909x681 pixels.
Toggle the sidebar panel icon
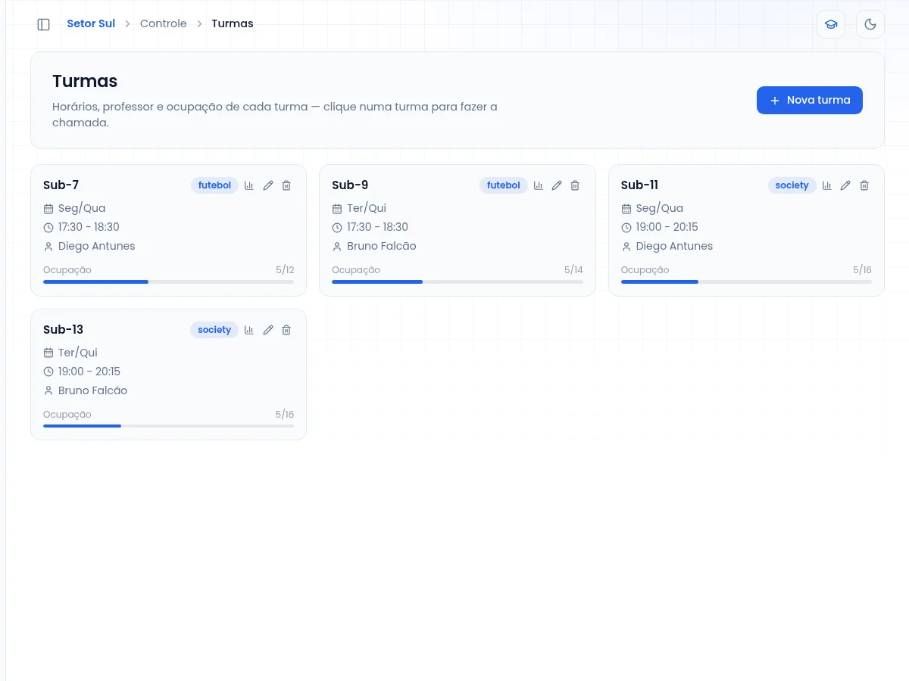click(43, 24)
